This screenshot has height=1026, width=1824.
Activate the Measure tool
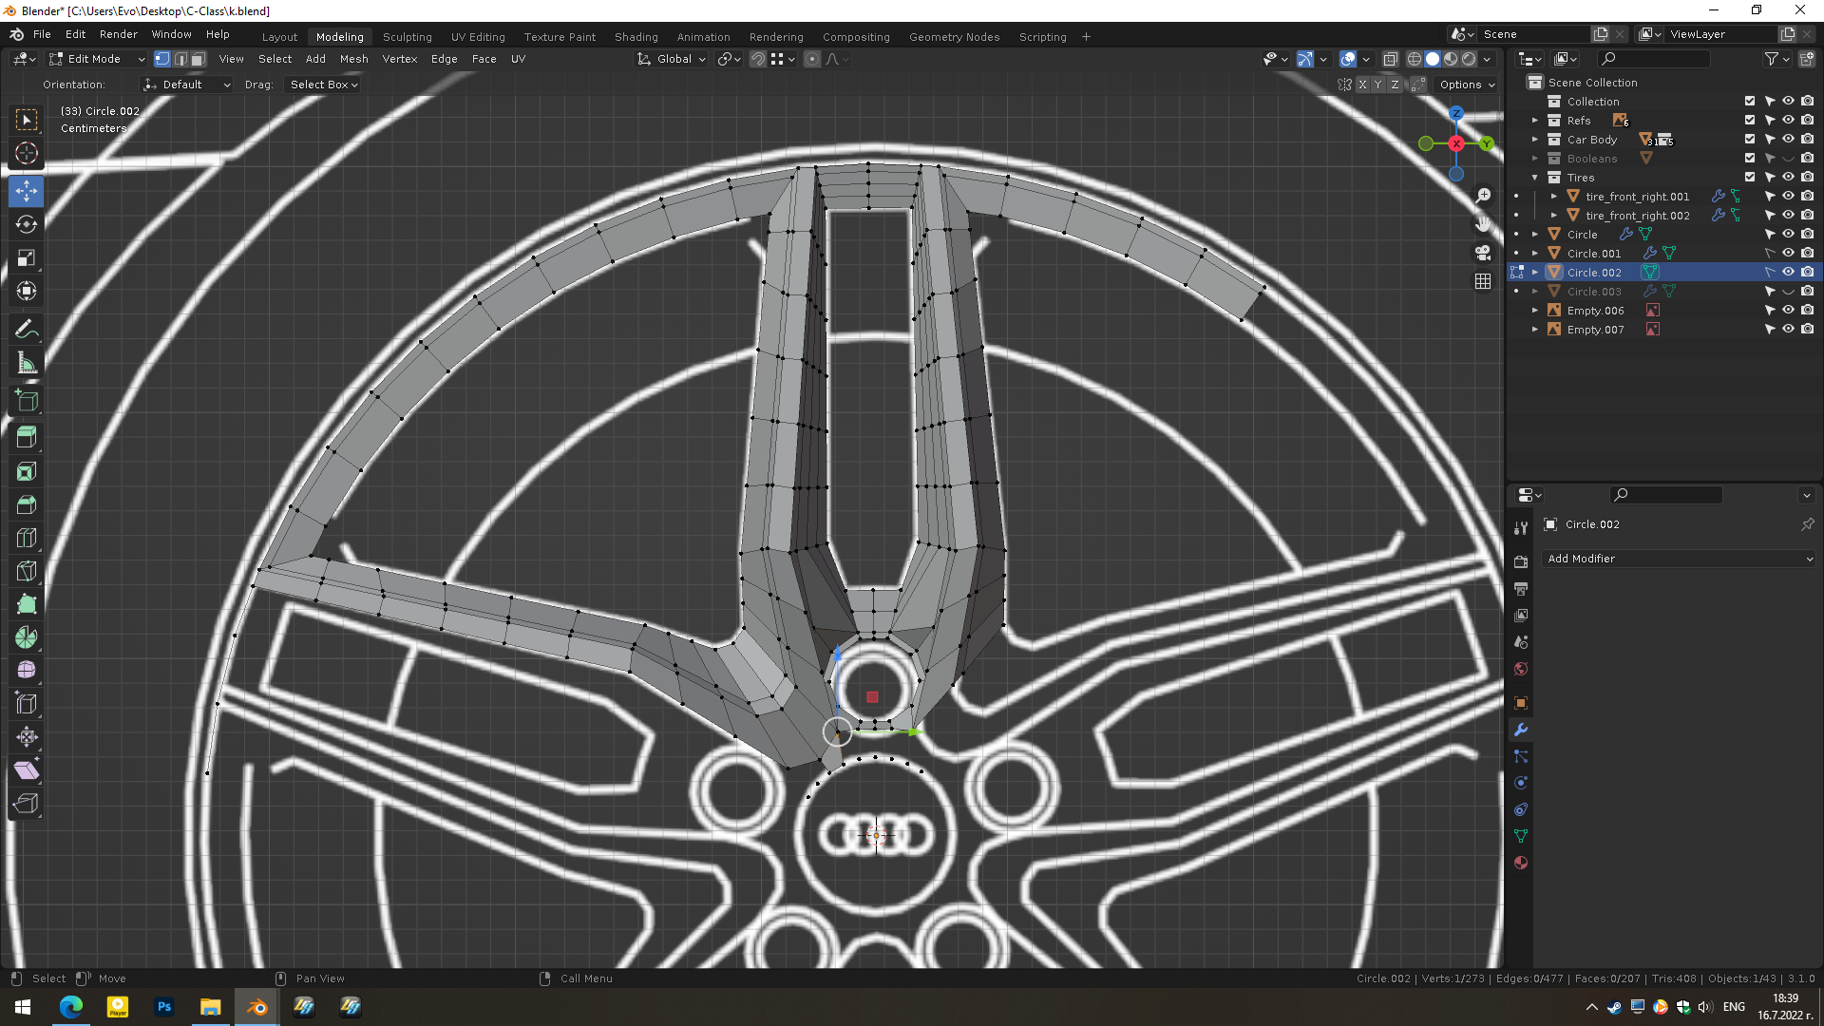[x=27, y=363]
